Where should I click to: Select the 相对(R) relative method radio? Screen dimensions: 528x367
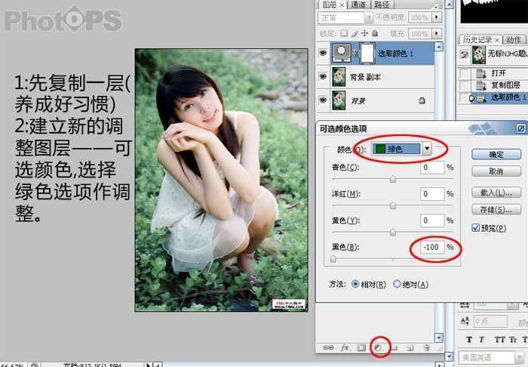[355, 284]
